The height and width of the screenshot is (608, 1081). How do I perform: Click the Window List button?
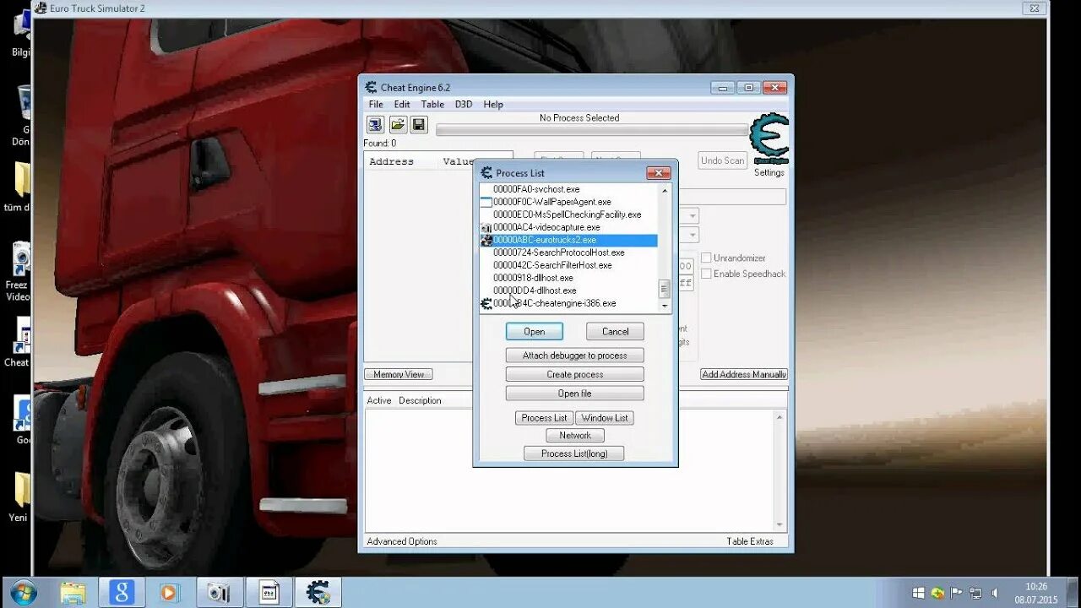pos(605,418)
